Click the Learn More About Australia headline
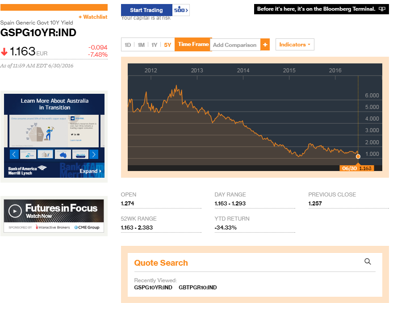 click(x=54, y=104)
